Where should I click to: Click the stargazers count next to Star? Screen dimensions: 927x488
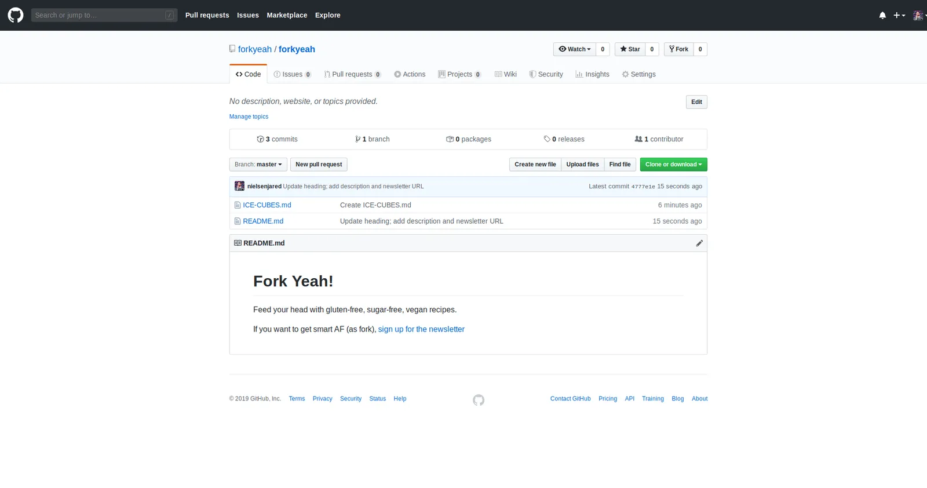point(652,49)
